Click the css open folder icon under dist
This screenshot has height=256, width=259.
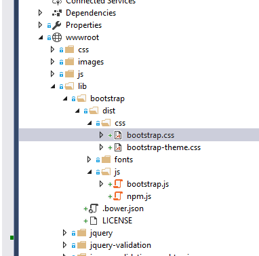pos(106,123)
